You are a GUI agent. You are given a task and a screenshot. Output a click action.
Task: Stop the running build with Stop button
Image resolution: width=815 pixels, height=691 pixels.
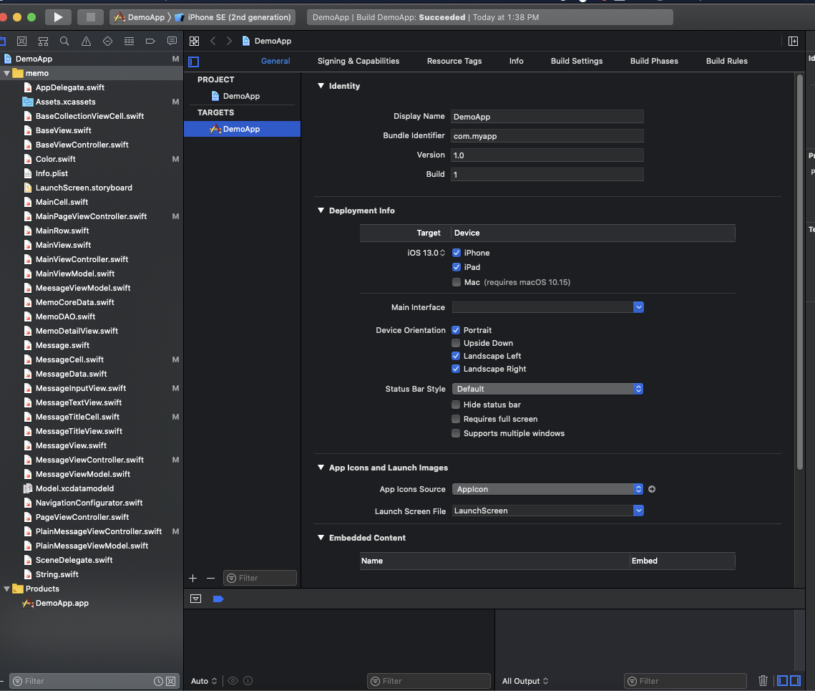[x=90, y=17]
